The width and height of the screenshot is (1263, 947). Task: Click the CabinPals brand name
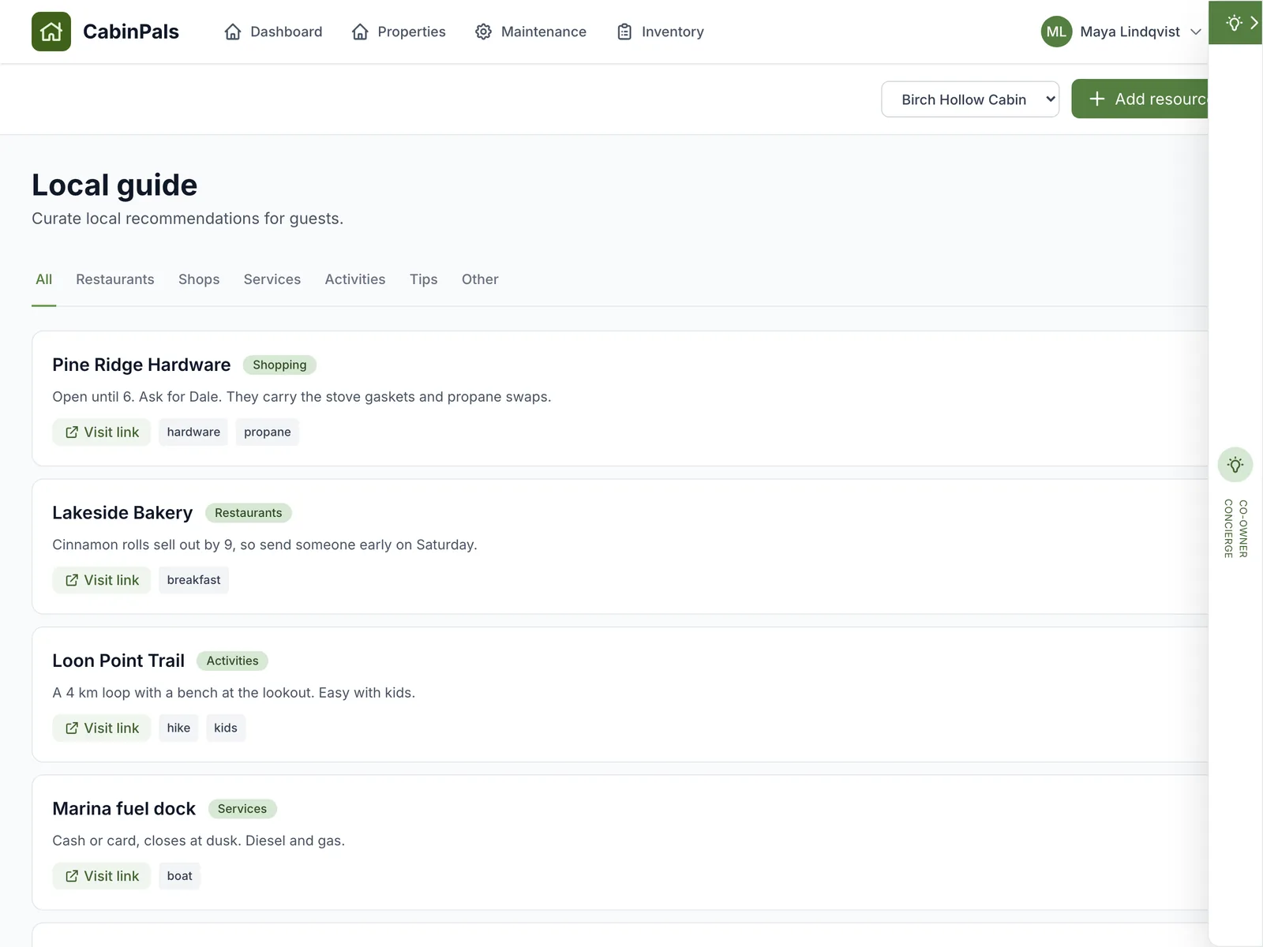click(x=131, y=32)
